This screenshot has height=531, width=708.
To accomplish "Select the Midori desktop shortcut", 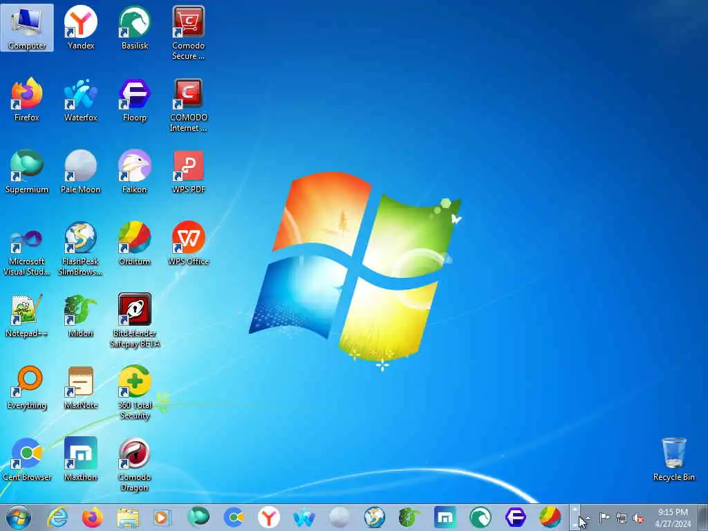I will coord(81,315).
